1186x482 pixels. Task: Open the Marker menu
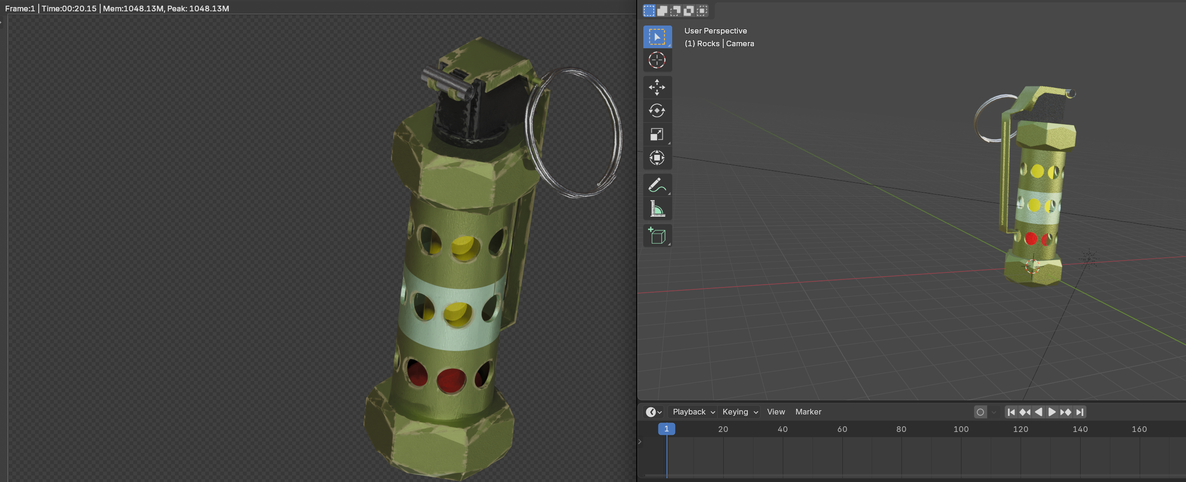click(808, 412)
